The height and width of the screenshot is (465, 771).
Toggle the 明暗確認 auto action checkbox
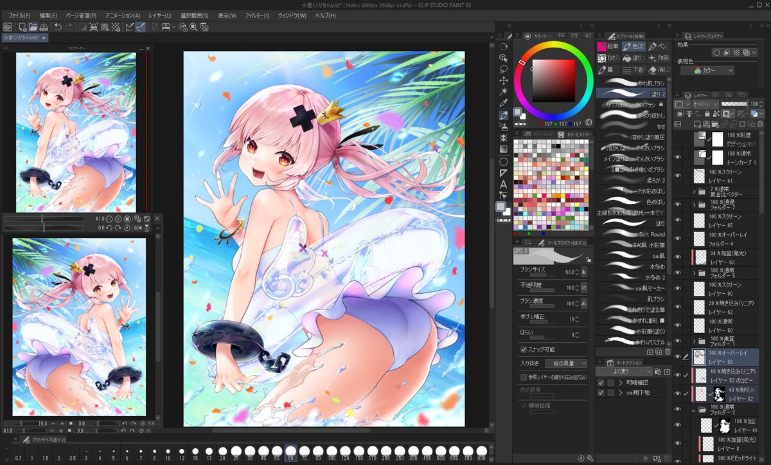tap(601, 383)
